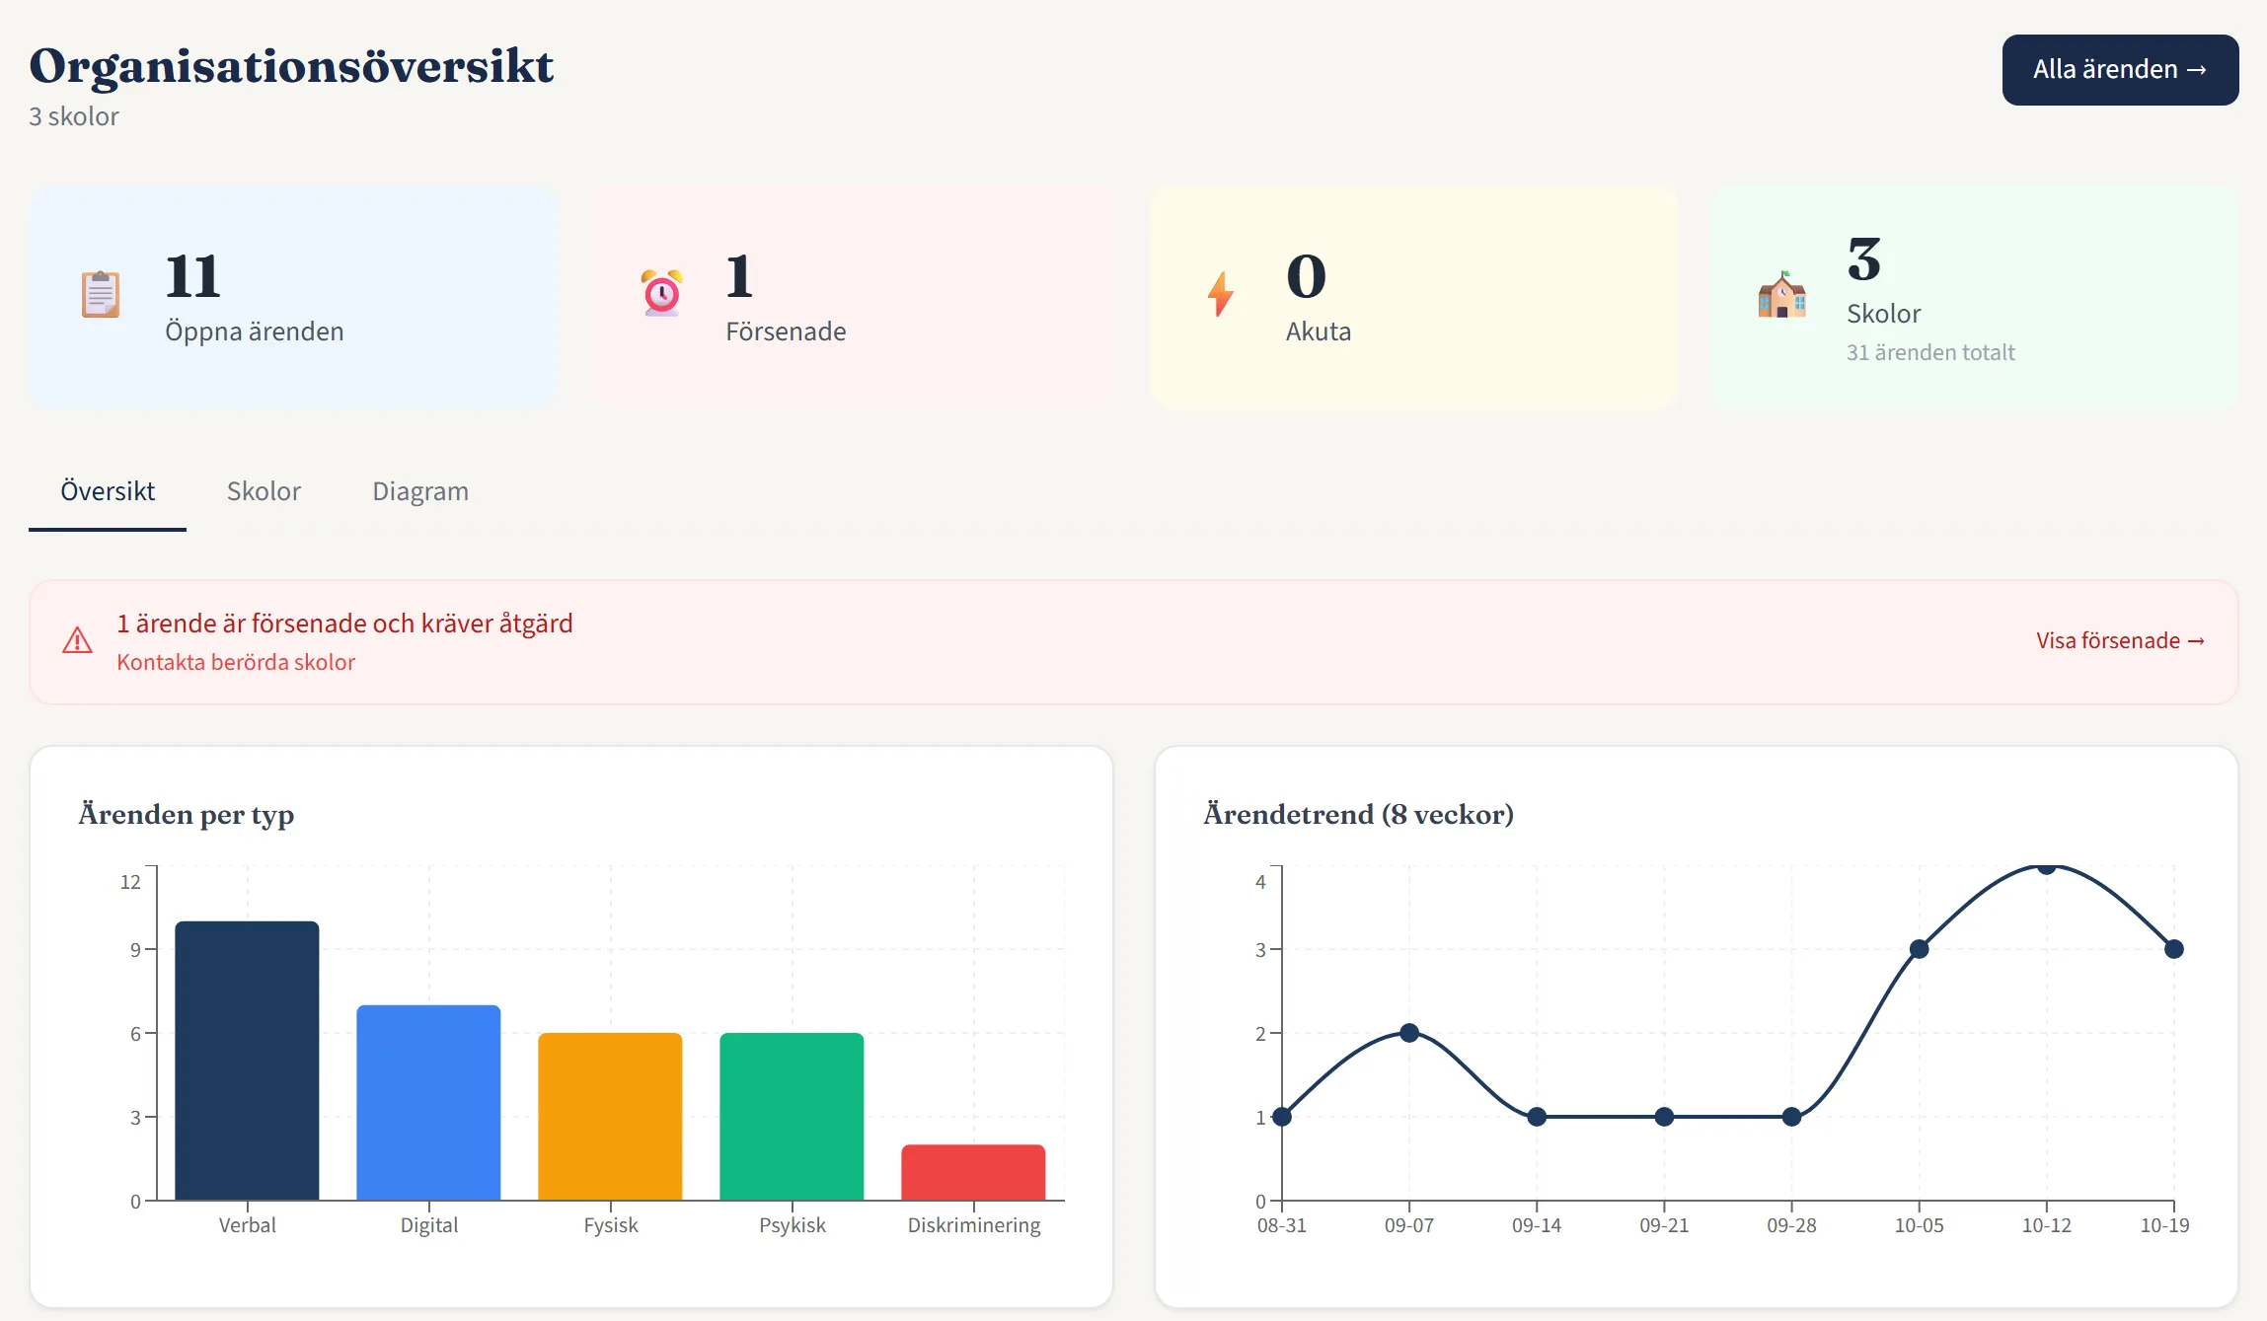2267x1321 pixels.
Task: Click the Ärendetrend (8 veckor) title
Action: click(1358, 815)
